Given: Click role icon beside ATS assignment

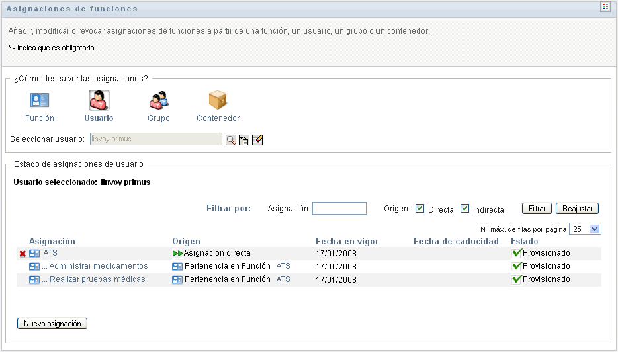Looking at the screenshot, I should pyautogui.click(x=34, y=254).
